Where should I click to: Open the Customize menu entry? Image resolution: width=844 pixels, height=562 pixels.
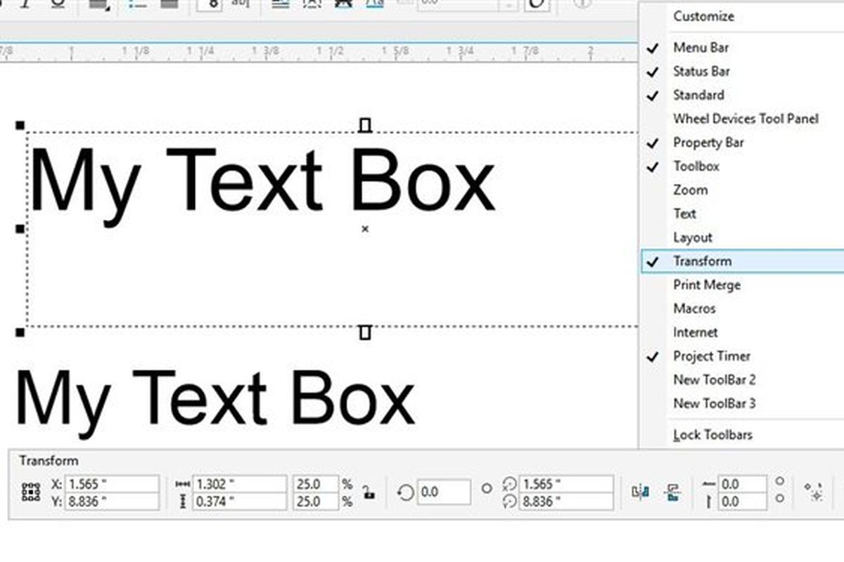703,16
